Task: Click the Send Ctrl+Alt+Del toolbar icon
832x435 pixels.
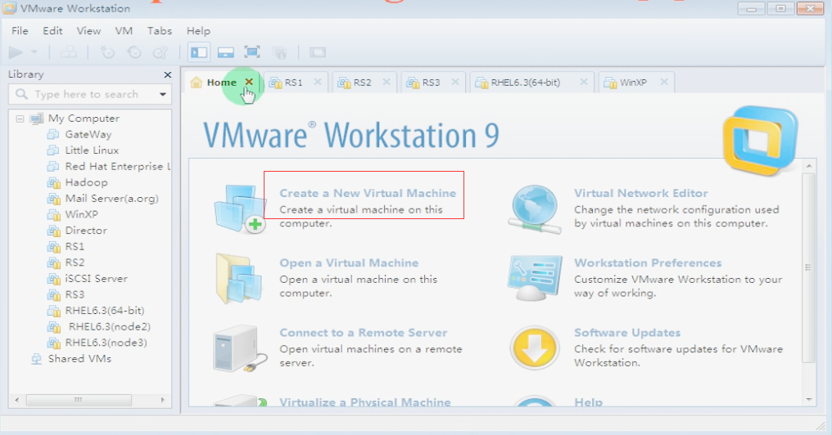Action: pos(68,52)
